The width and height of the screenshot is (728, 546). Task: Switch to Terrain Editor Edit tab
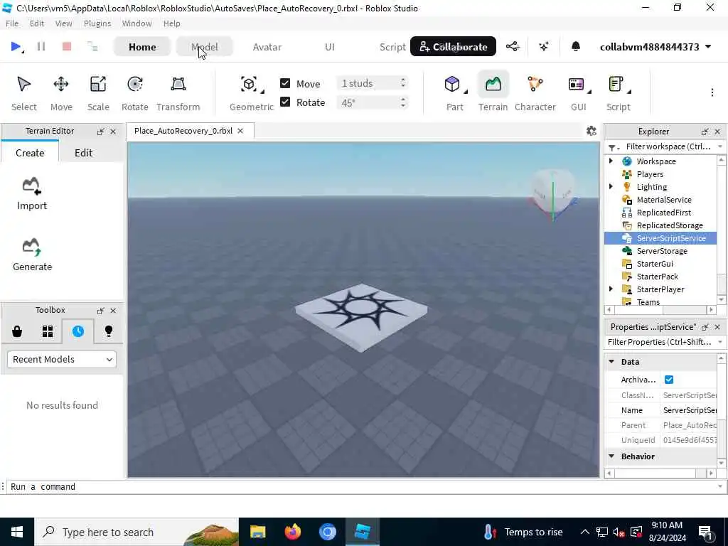84,153
